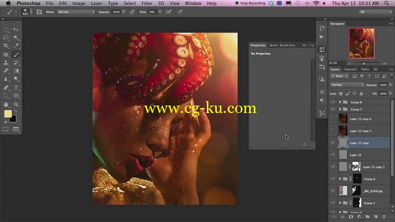Switch to the Brush tab
This screenshot has width=395, height=222.
(274, 45)
